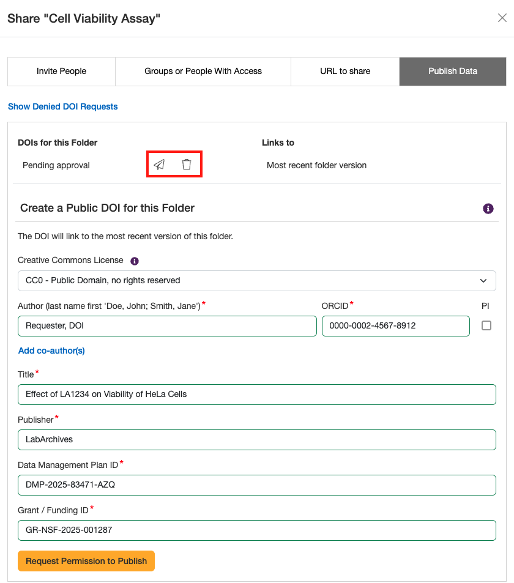Click the ORCID field
The width and height of the screenshot is (514, 583).
(395, 325)
